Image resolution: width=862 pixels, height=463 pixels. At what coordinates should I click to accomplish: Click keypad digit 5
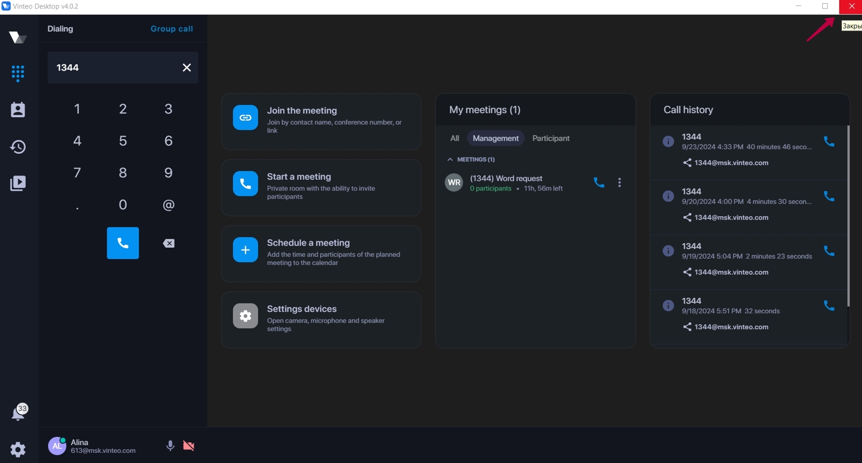click(x=123, y=141)
